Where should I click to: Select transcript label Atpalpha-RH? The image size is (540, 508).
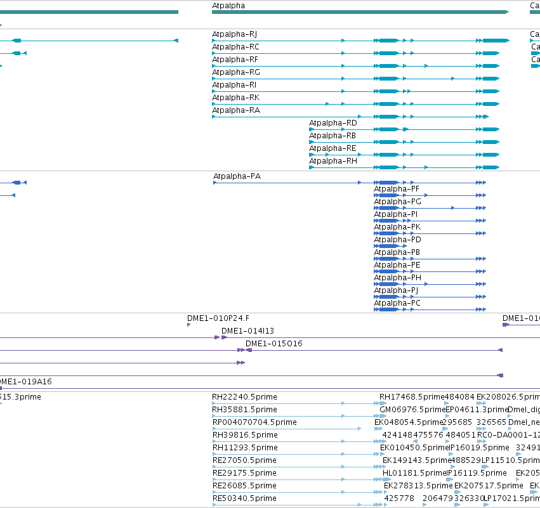pyautogui.click(x=333, y=162)
